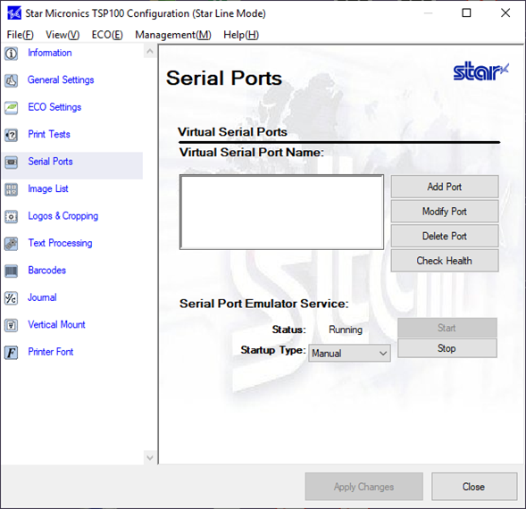Click the greyed-out Apply Changes button
Image resolution: width=526 pixels, height=509 pixels.
pos(364,487)
